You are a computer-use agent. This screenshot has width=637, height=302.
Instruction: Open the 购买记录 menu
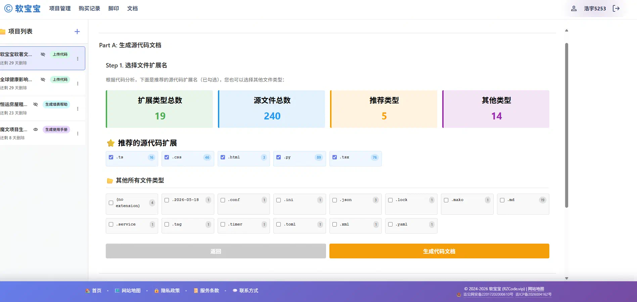coord(89,8)
